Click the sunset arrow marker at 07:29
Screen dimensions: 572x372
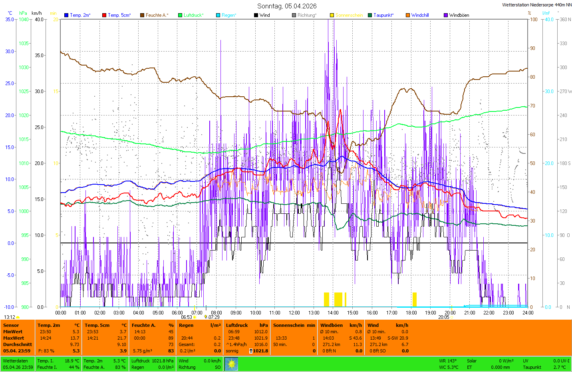(x=206, y=317)
